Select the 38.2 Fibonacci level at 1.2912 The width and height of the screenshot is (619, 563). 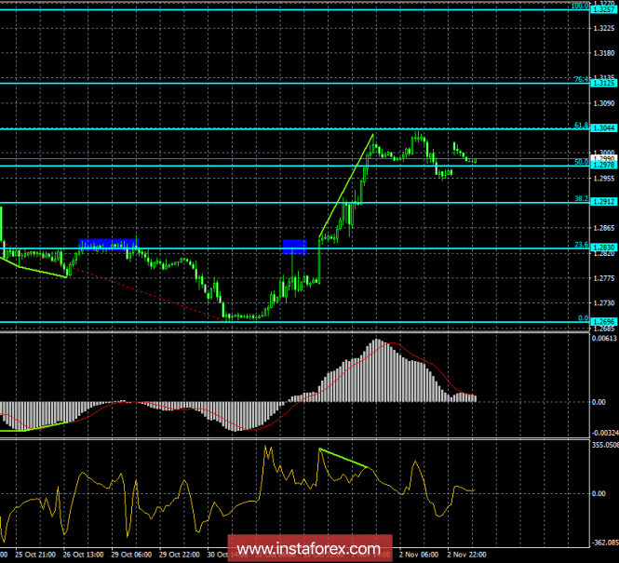(x=279, y=202)
